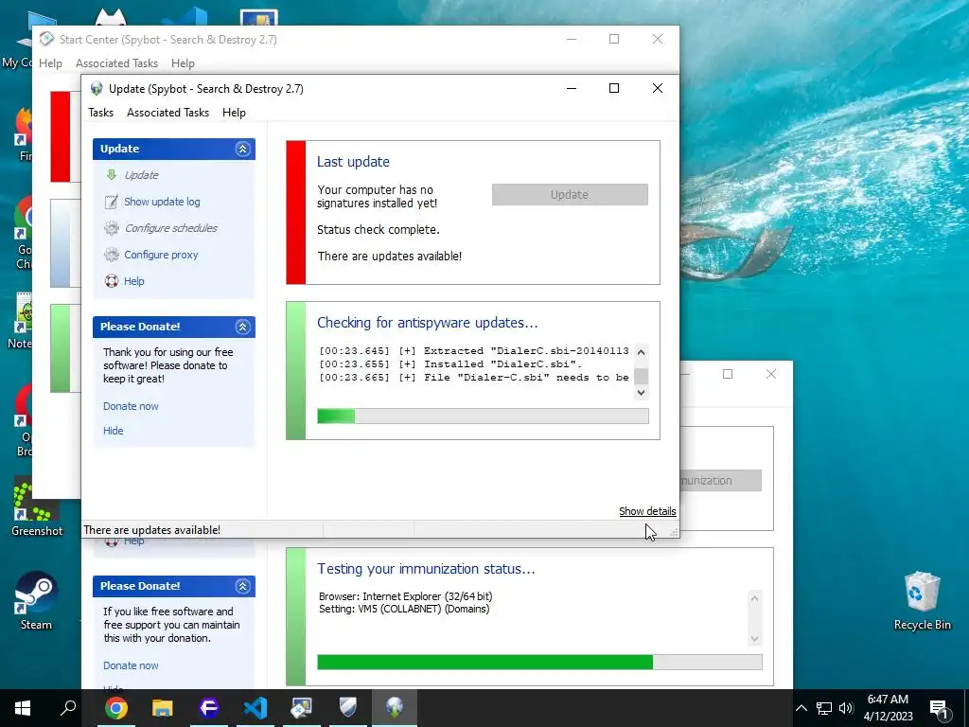
Task: Click the greyed Update button
Action: (x=570, y=194)
